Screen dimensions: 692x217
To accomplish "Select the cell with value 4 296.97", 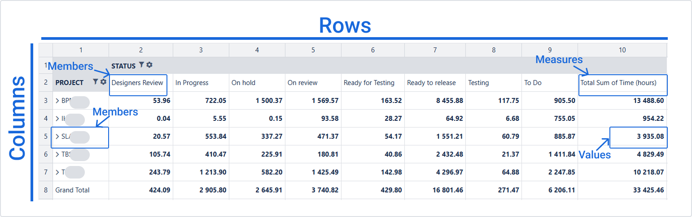I will 435,172.
